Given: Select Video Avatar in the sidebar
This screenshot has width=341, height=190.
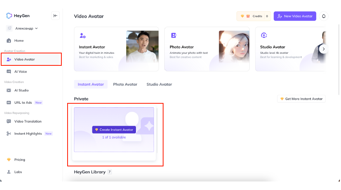Looking at the screenshot, I should click(x=31, y=59).
